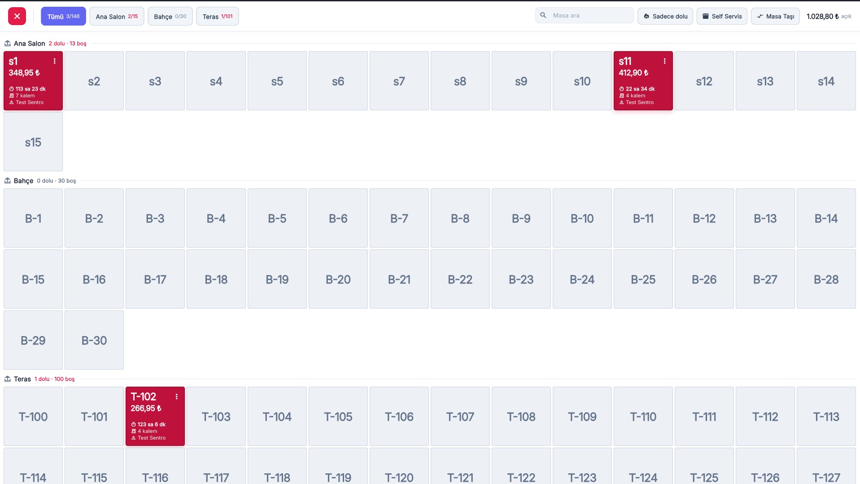Click the move icon in Masa Taşı
This screenshot has height=484, width=860.
(x=760, y=16)
